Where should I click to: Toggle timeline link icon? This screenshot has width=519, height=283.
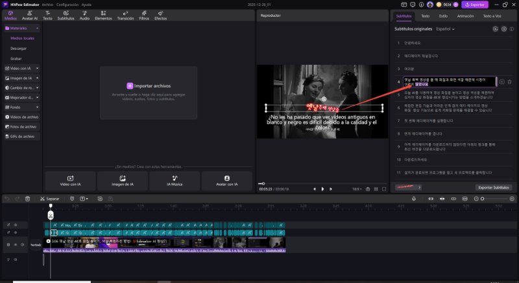[x=453, y=199]
